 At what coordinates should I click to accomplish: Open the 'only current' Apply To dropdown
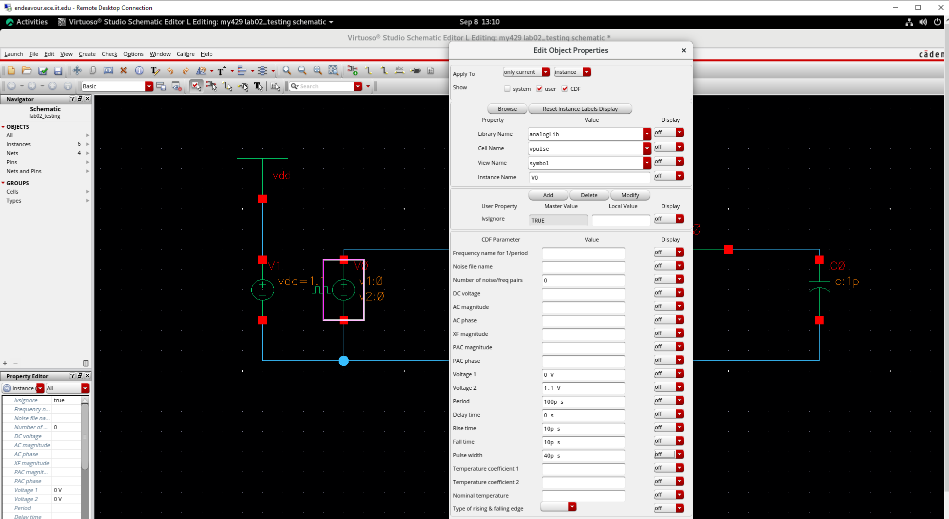(x=526, y=72)
